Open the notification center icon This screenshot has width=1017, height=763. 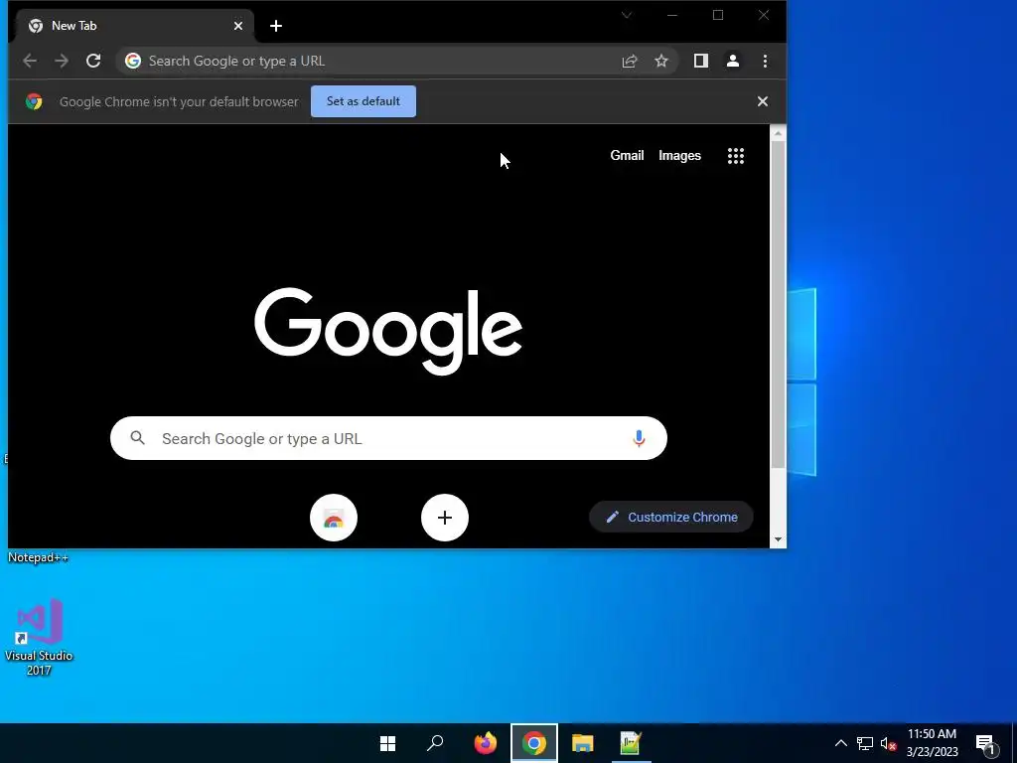coord(985,743)
